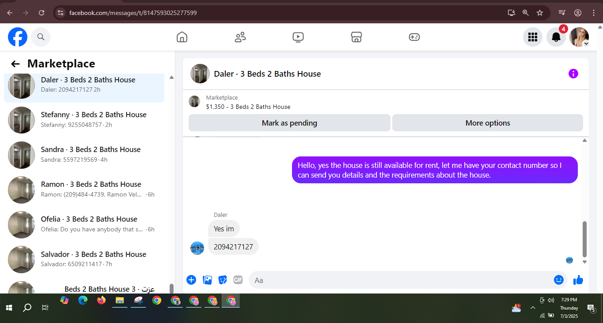603x323 pixels.
Task: Click the chat header listing thumbnail
Action: coord(200,74)
